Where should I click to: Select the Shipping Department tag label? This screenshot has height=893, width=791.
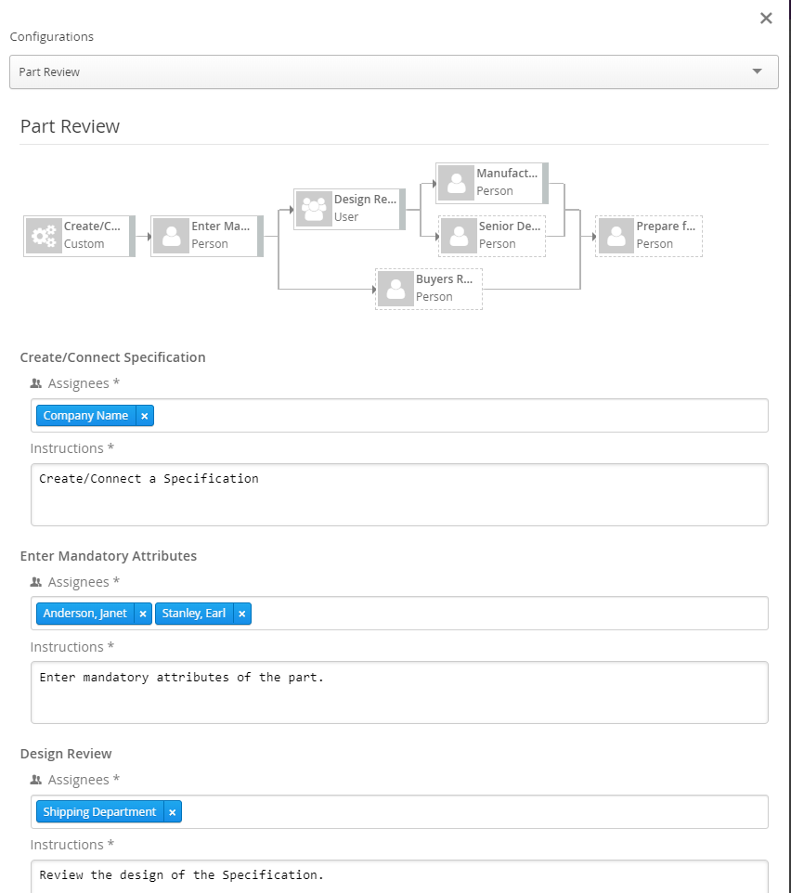pos(100,812)
